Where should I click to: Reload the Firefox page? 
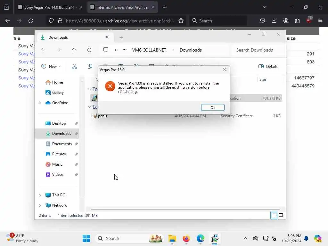[31, 21]
